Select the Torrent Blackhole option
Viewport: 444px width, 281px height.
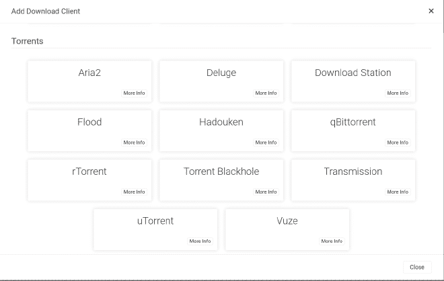(x=221, y=180)
